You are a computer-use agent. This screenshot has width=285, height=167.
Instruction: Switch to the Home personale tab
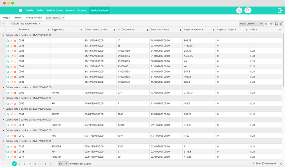34,18
